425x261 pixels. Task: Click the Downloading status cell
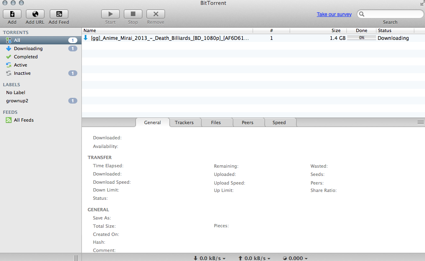[393, 38]
